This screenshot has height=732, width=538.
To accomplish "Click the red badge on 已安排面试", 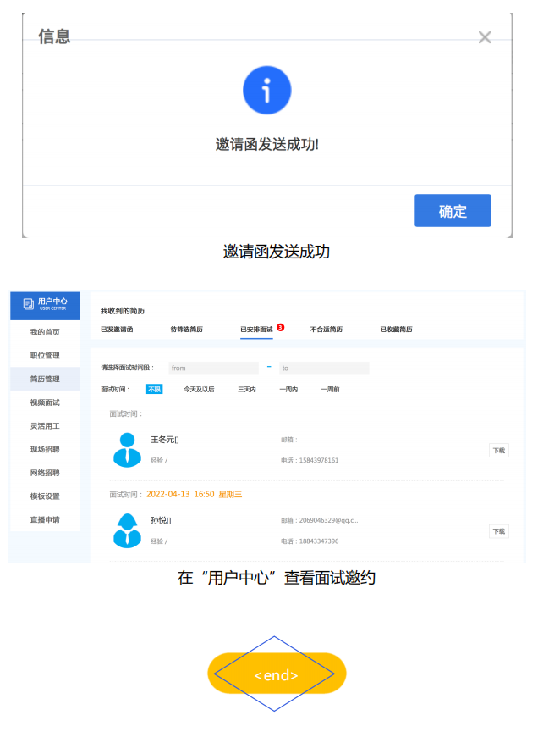I will click(x=280, y=327).
